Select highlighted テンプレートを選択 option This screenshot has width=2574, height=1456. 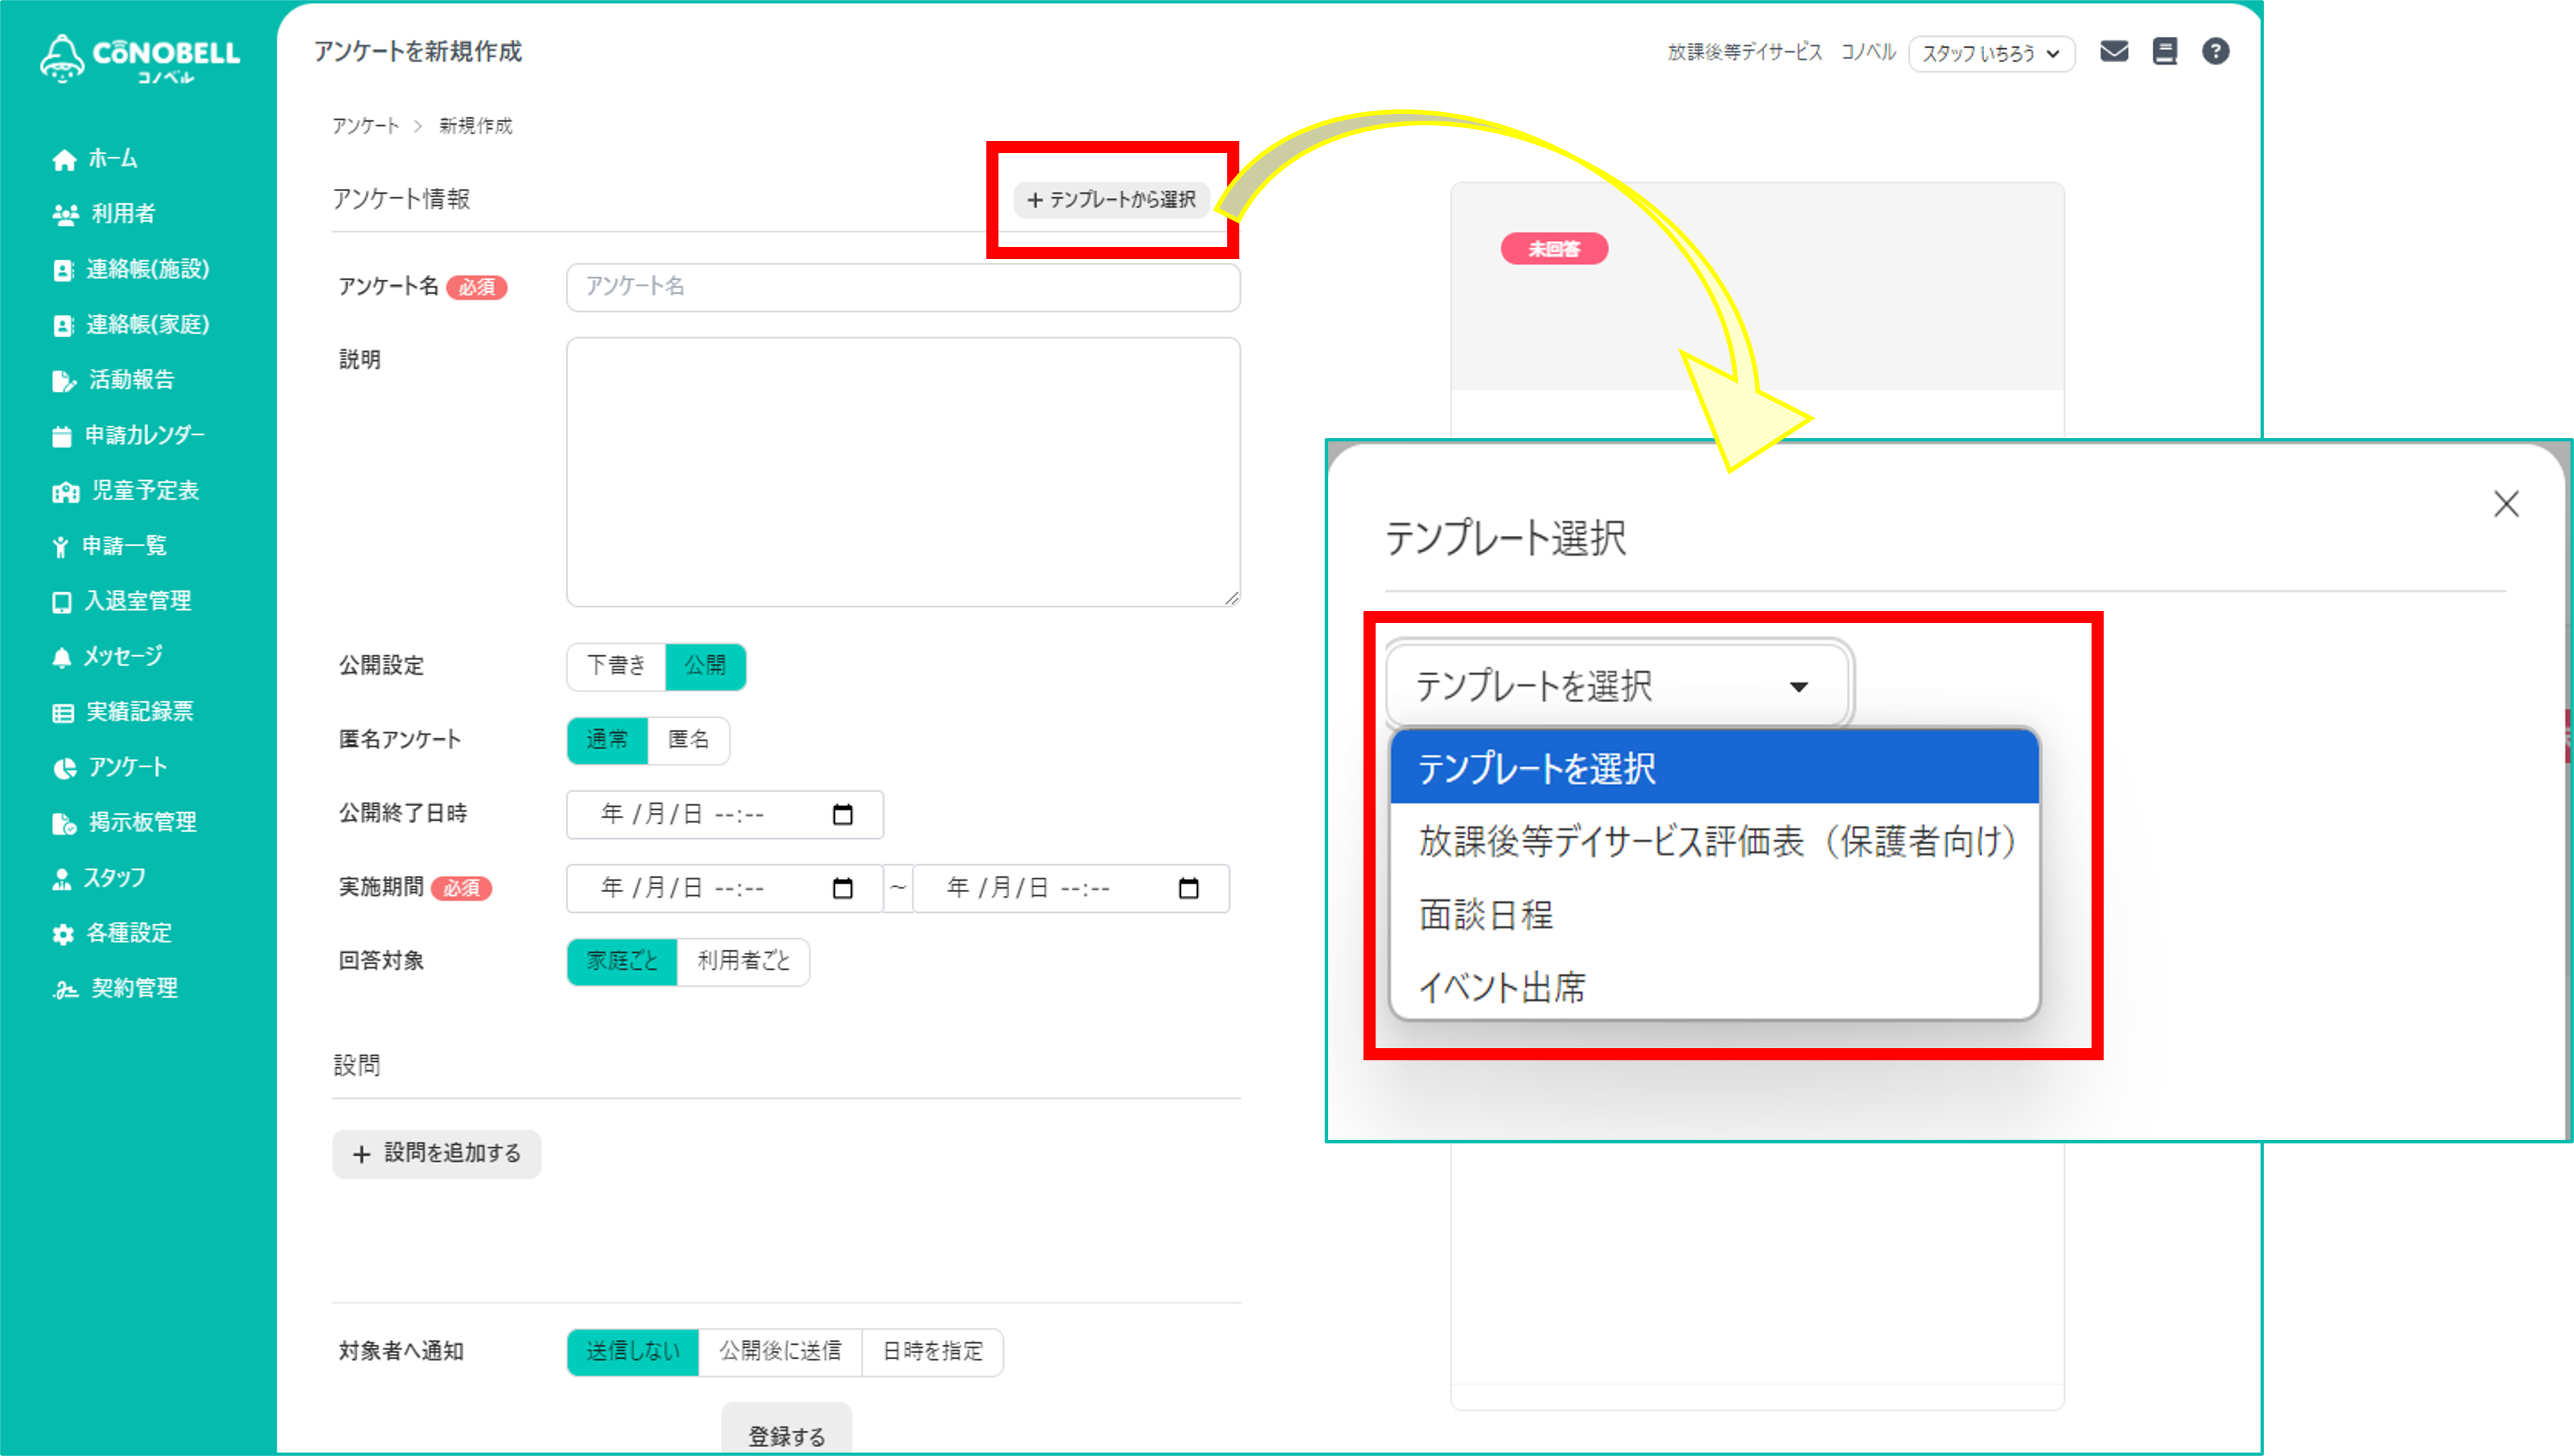coord(1714,768)
